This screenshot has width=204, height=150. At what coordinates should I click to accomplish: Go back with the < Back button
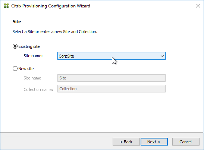[126, 142]
